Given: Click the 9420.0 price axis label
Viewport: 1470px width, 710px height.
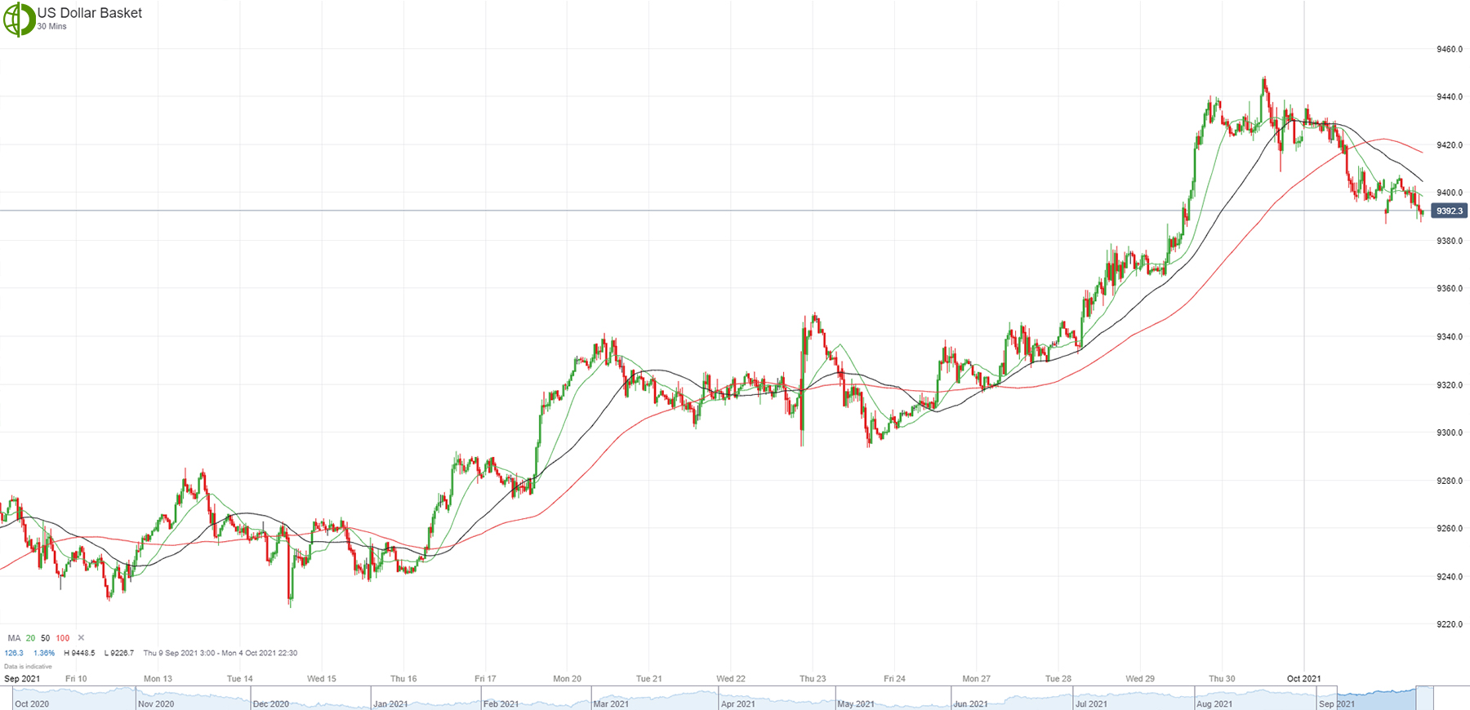Looking at the screenshot, I should pos(1450,145).
